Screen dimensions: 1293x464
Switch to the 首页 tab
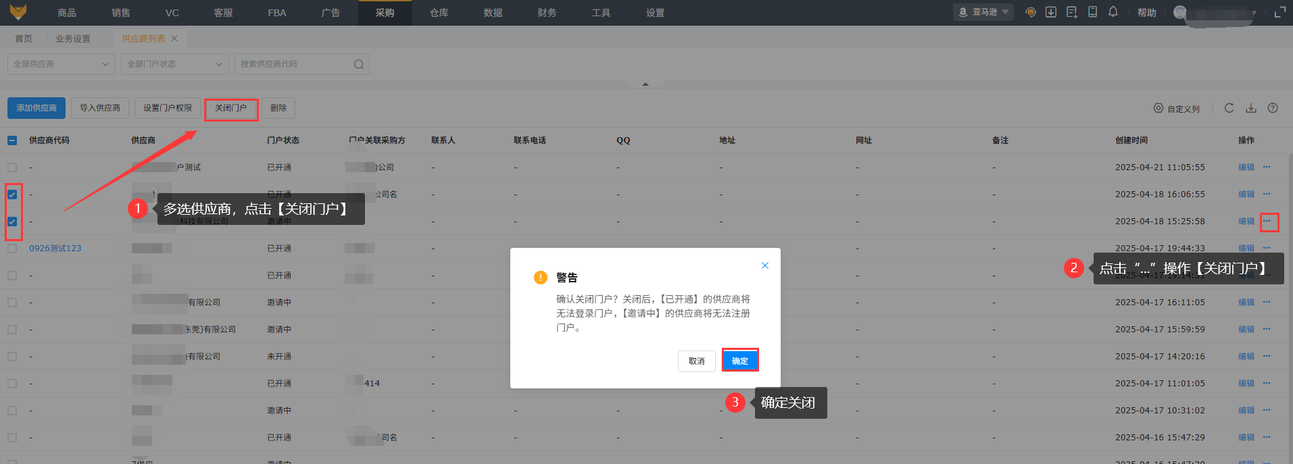point(24,38)
